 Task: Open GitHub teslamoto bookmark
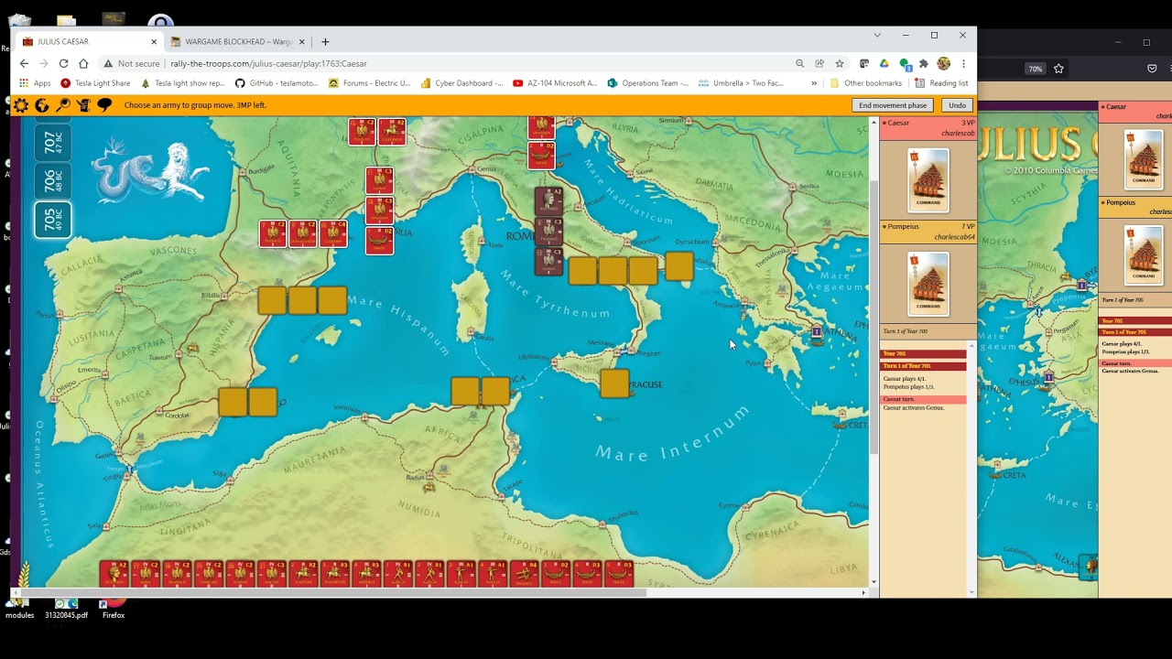point(277,82)
